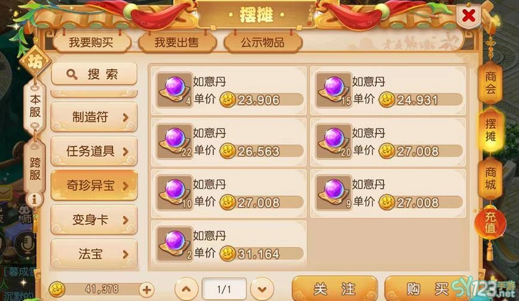Click the microphone voice chat icon

point(27,244)
